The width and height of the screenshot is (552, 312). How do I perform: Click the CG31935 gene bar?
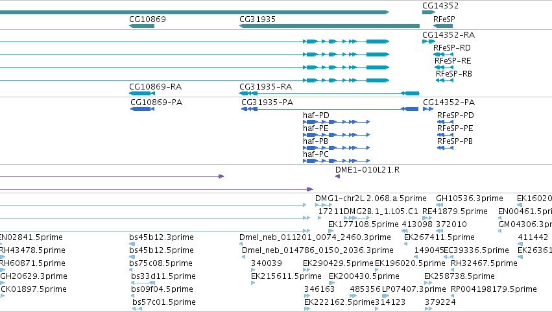pyautogui.click(x=329, y=26)
